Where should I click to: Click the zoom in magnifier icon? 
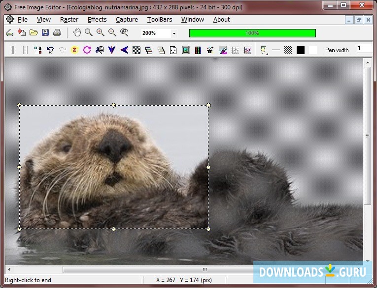[101, 33]
